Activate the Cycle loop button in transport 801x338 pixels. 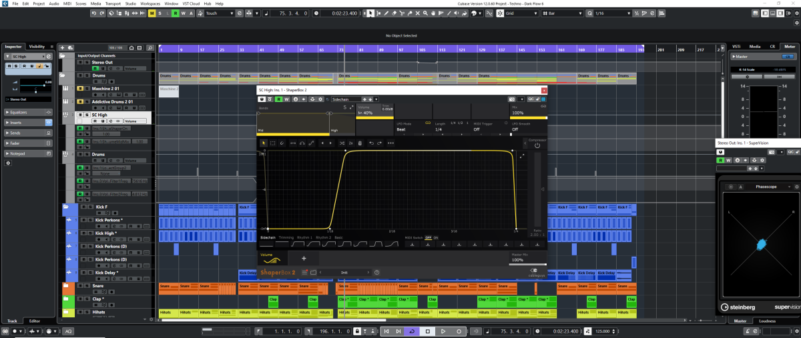tap(412, 331)
